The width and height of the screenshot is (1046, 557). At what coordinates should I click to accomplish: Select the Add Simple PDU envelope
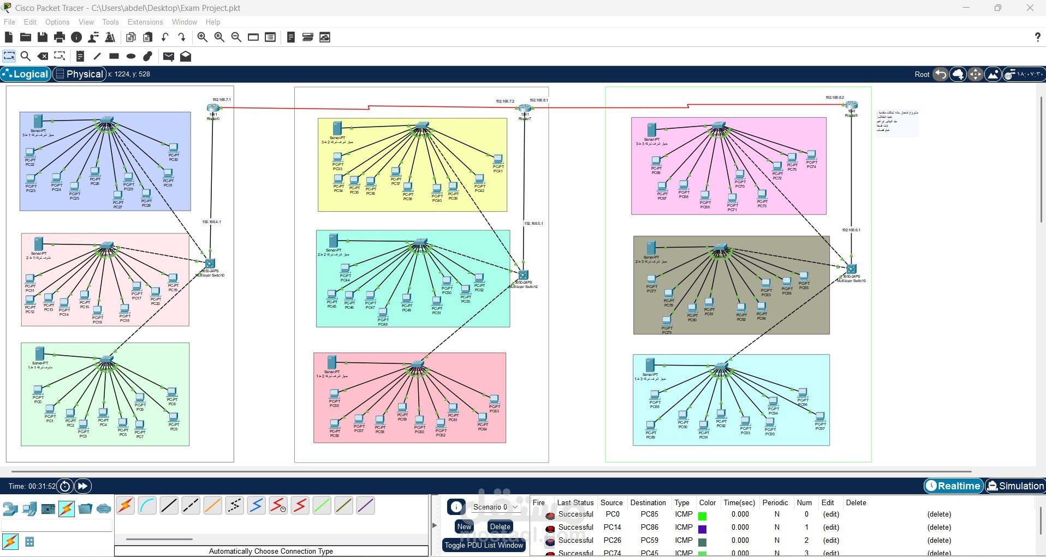click(169, 56)
